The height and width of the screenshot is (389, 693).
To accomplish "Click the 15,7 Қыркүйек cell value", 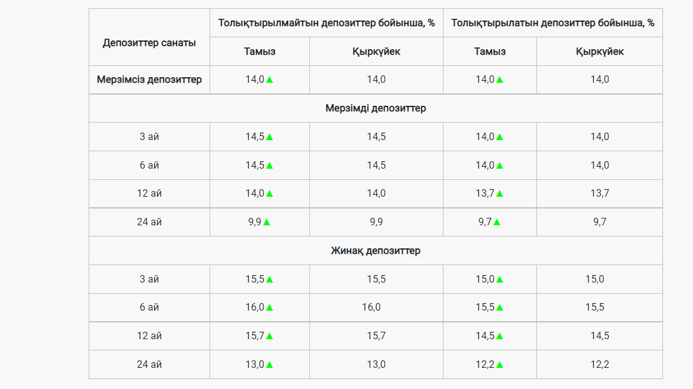I will pos(376,335).
